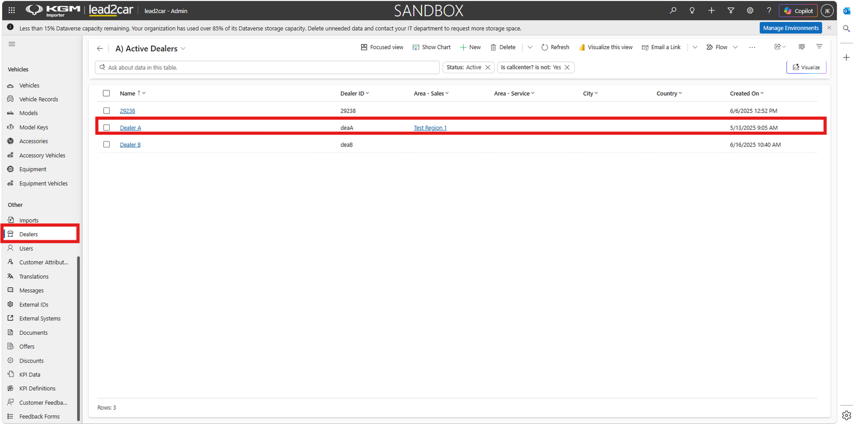Tick the checkbox for row 29238
This screenshot has width=856, height=424.
tap(106, 111)
